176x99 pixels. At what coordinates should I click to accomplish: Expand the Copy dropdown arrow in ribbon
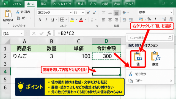coord(31,18)
